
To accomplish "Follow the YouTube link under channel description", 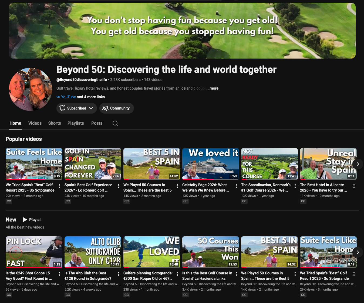I will (x=68, y=97).
